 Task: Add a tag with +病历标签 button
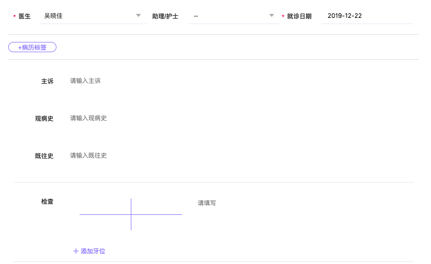click(32, 47)
